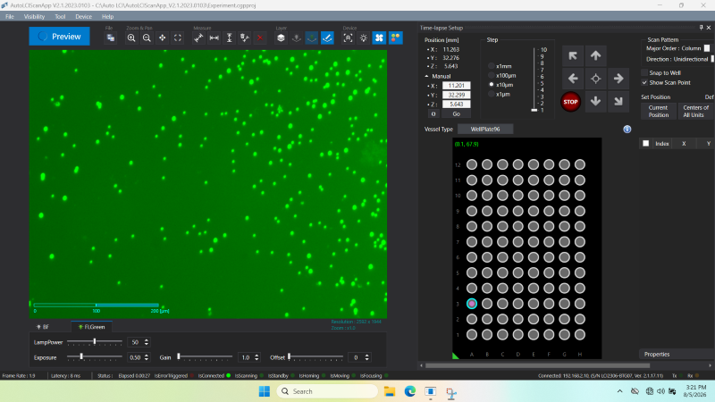Open the Device menu
The height and width of the screenshot is (402, 715).
(x=83, y=16)
